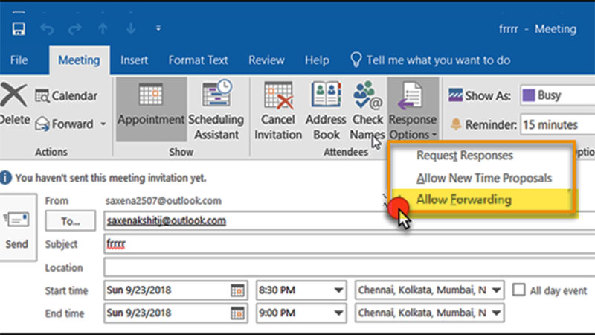Go to next item with down arrow

tap(131, 29)
